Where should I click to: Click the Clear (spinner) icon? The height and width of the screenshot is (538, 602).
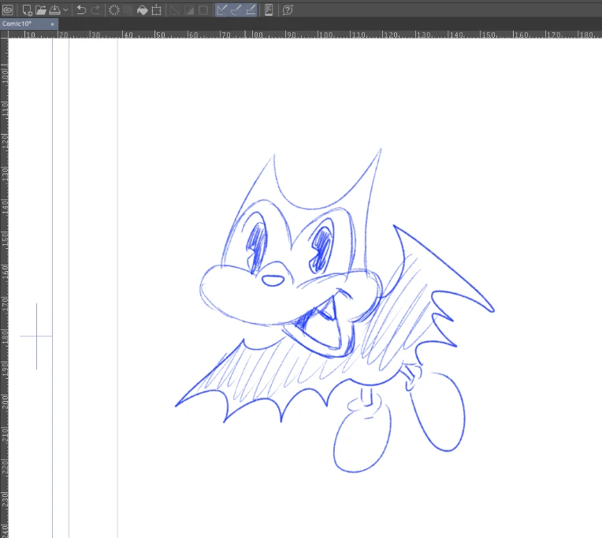pyautogui.click(x=114, y=10)
